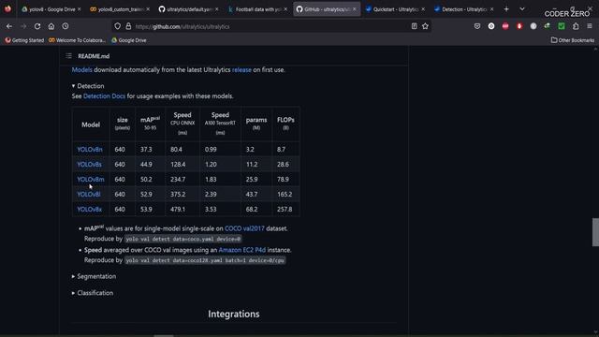Reload the GitHub page
Screen dimensions: 599x337
37,26
